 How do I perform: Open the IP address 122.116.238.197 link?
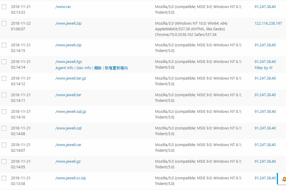pyautogui.click(x=268, y=23)
